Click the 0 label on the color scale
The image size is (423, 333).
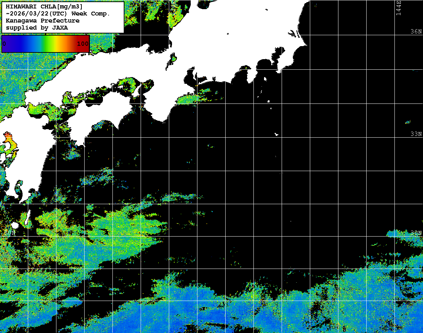(x=4, y=44)
